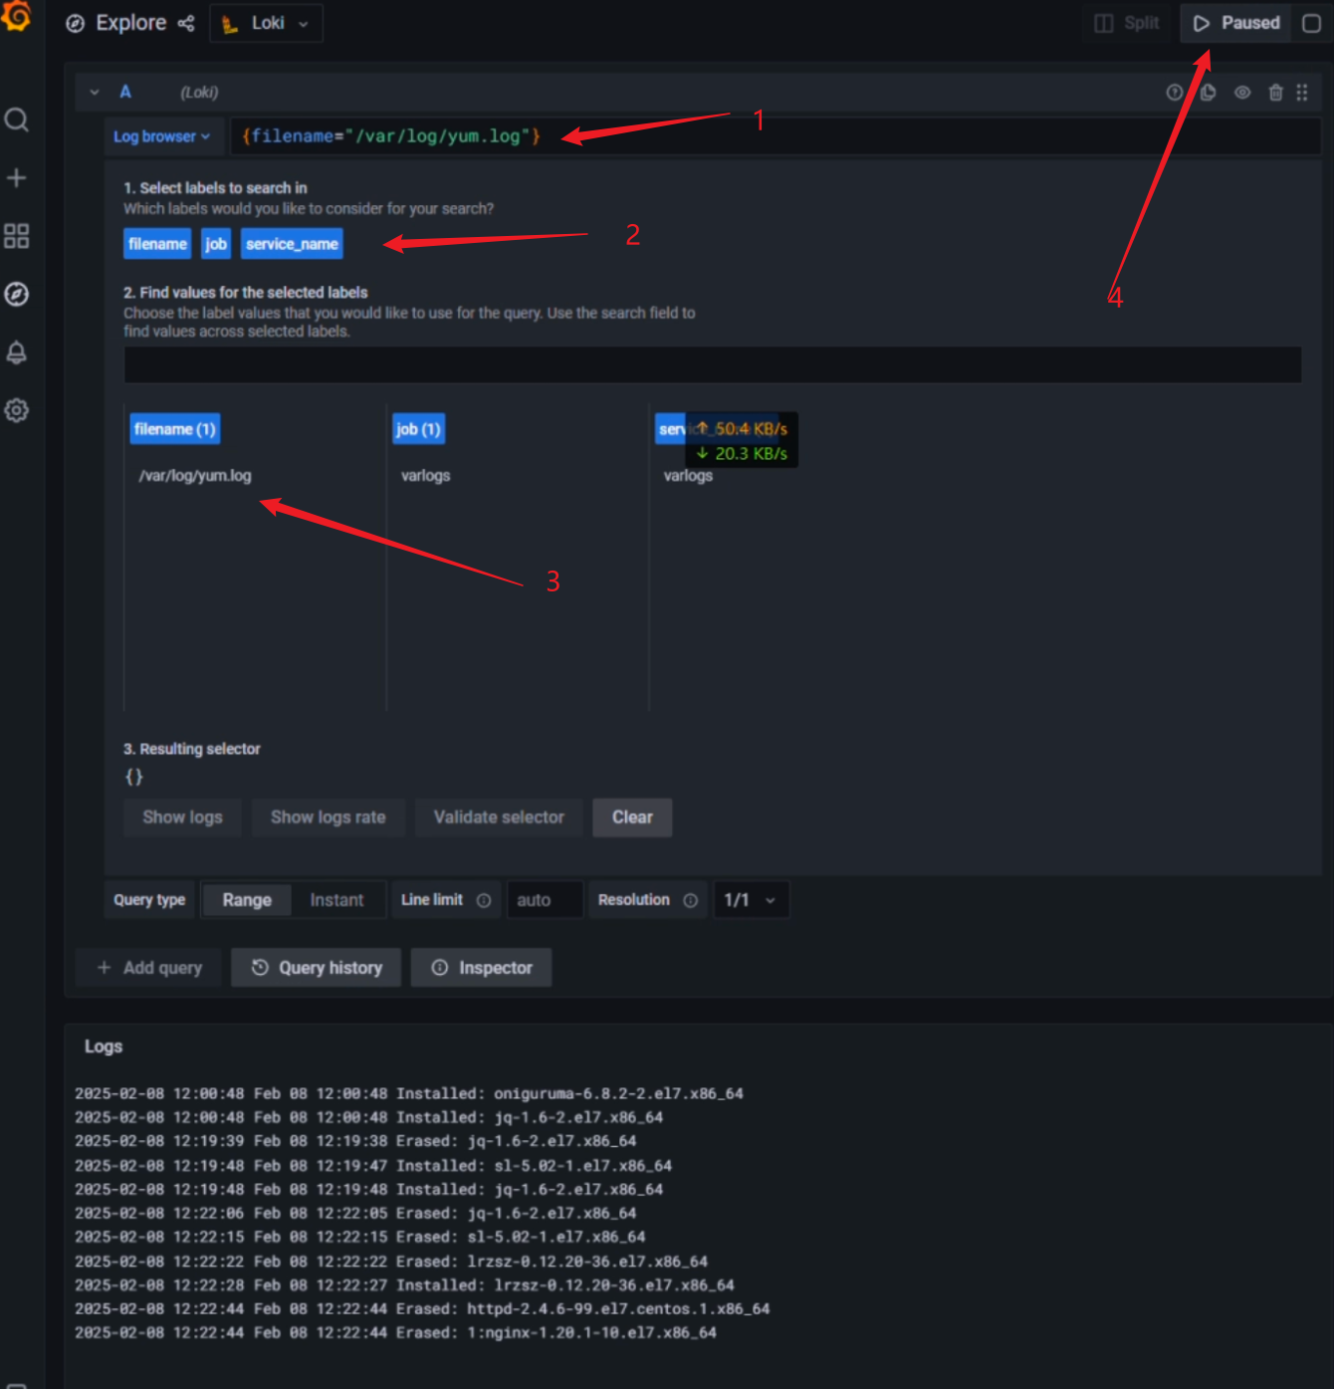
Task: Click the plus create icon in sidebar
Action: click(x=17, y=178)
